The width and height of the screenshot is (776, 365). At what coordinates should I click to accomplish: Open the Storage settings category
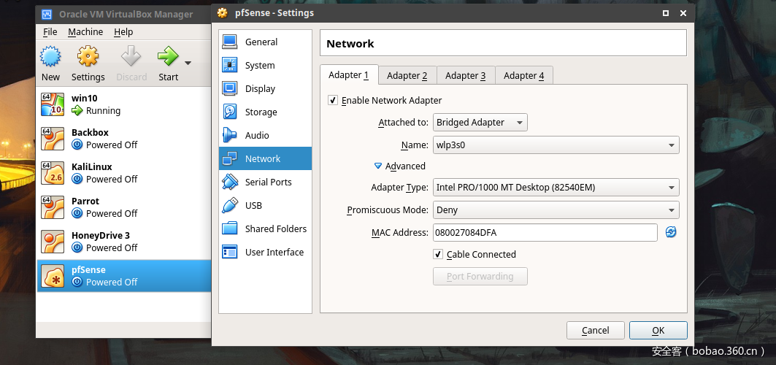[x=261, y=112]
